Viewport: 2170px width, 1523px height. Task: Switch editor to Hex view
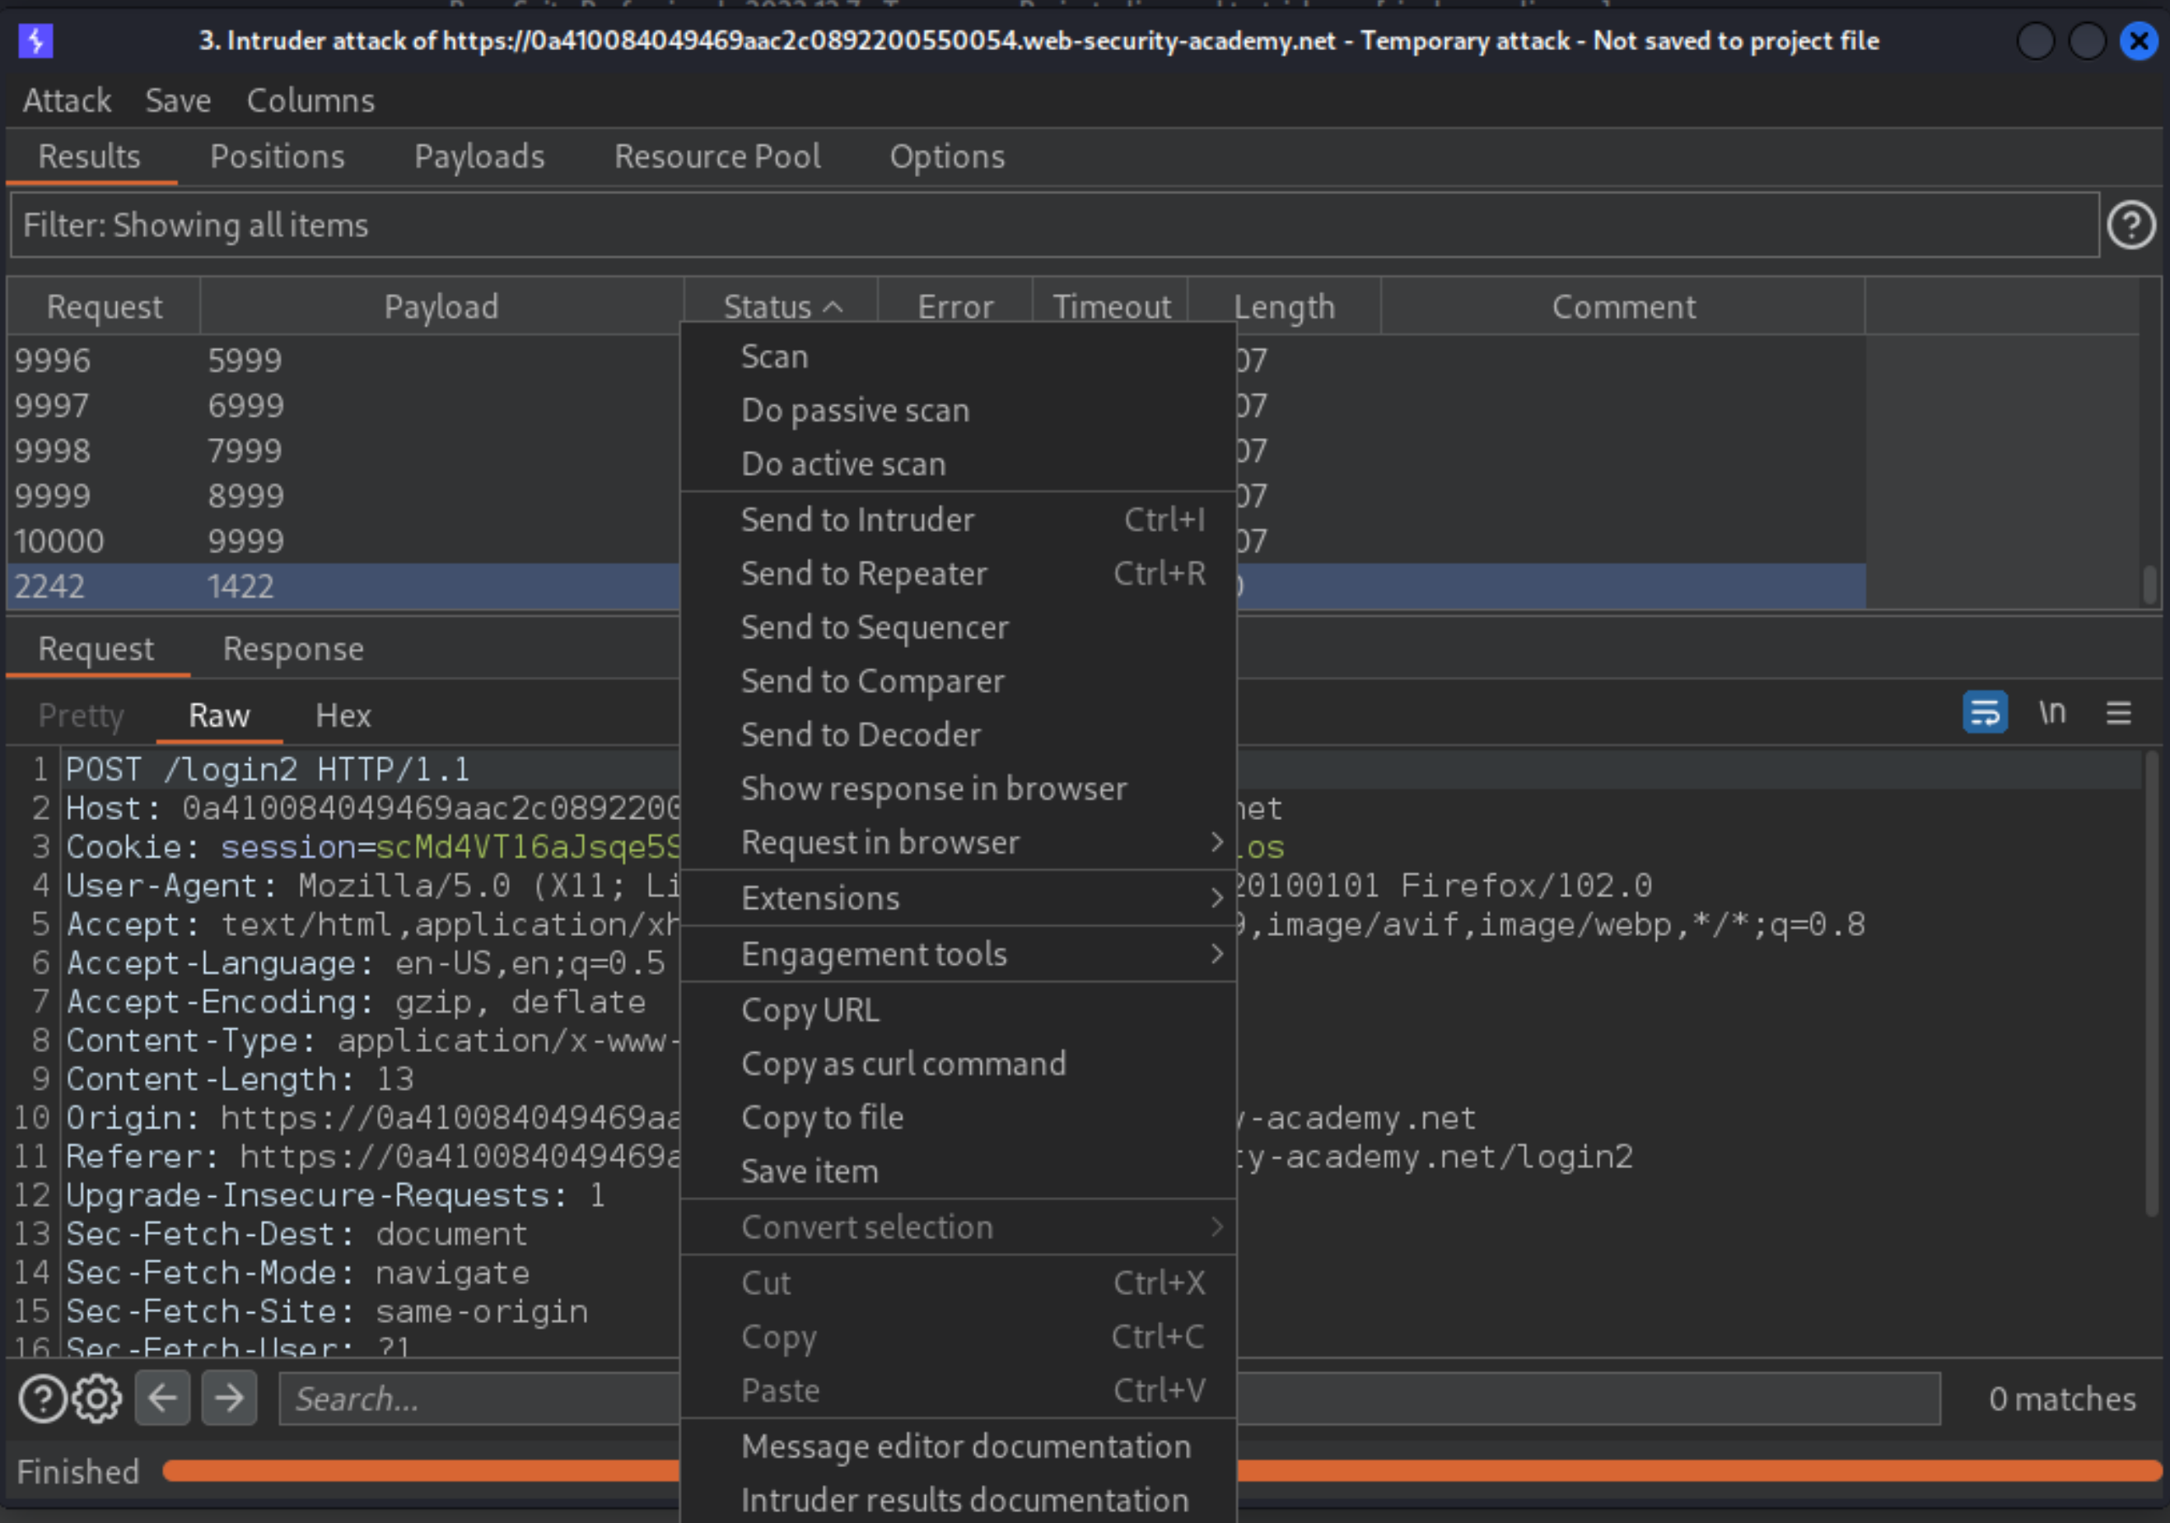pyautogui.click(x=343, y=715)
